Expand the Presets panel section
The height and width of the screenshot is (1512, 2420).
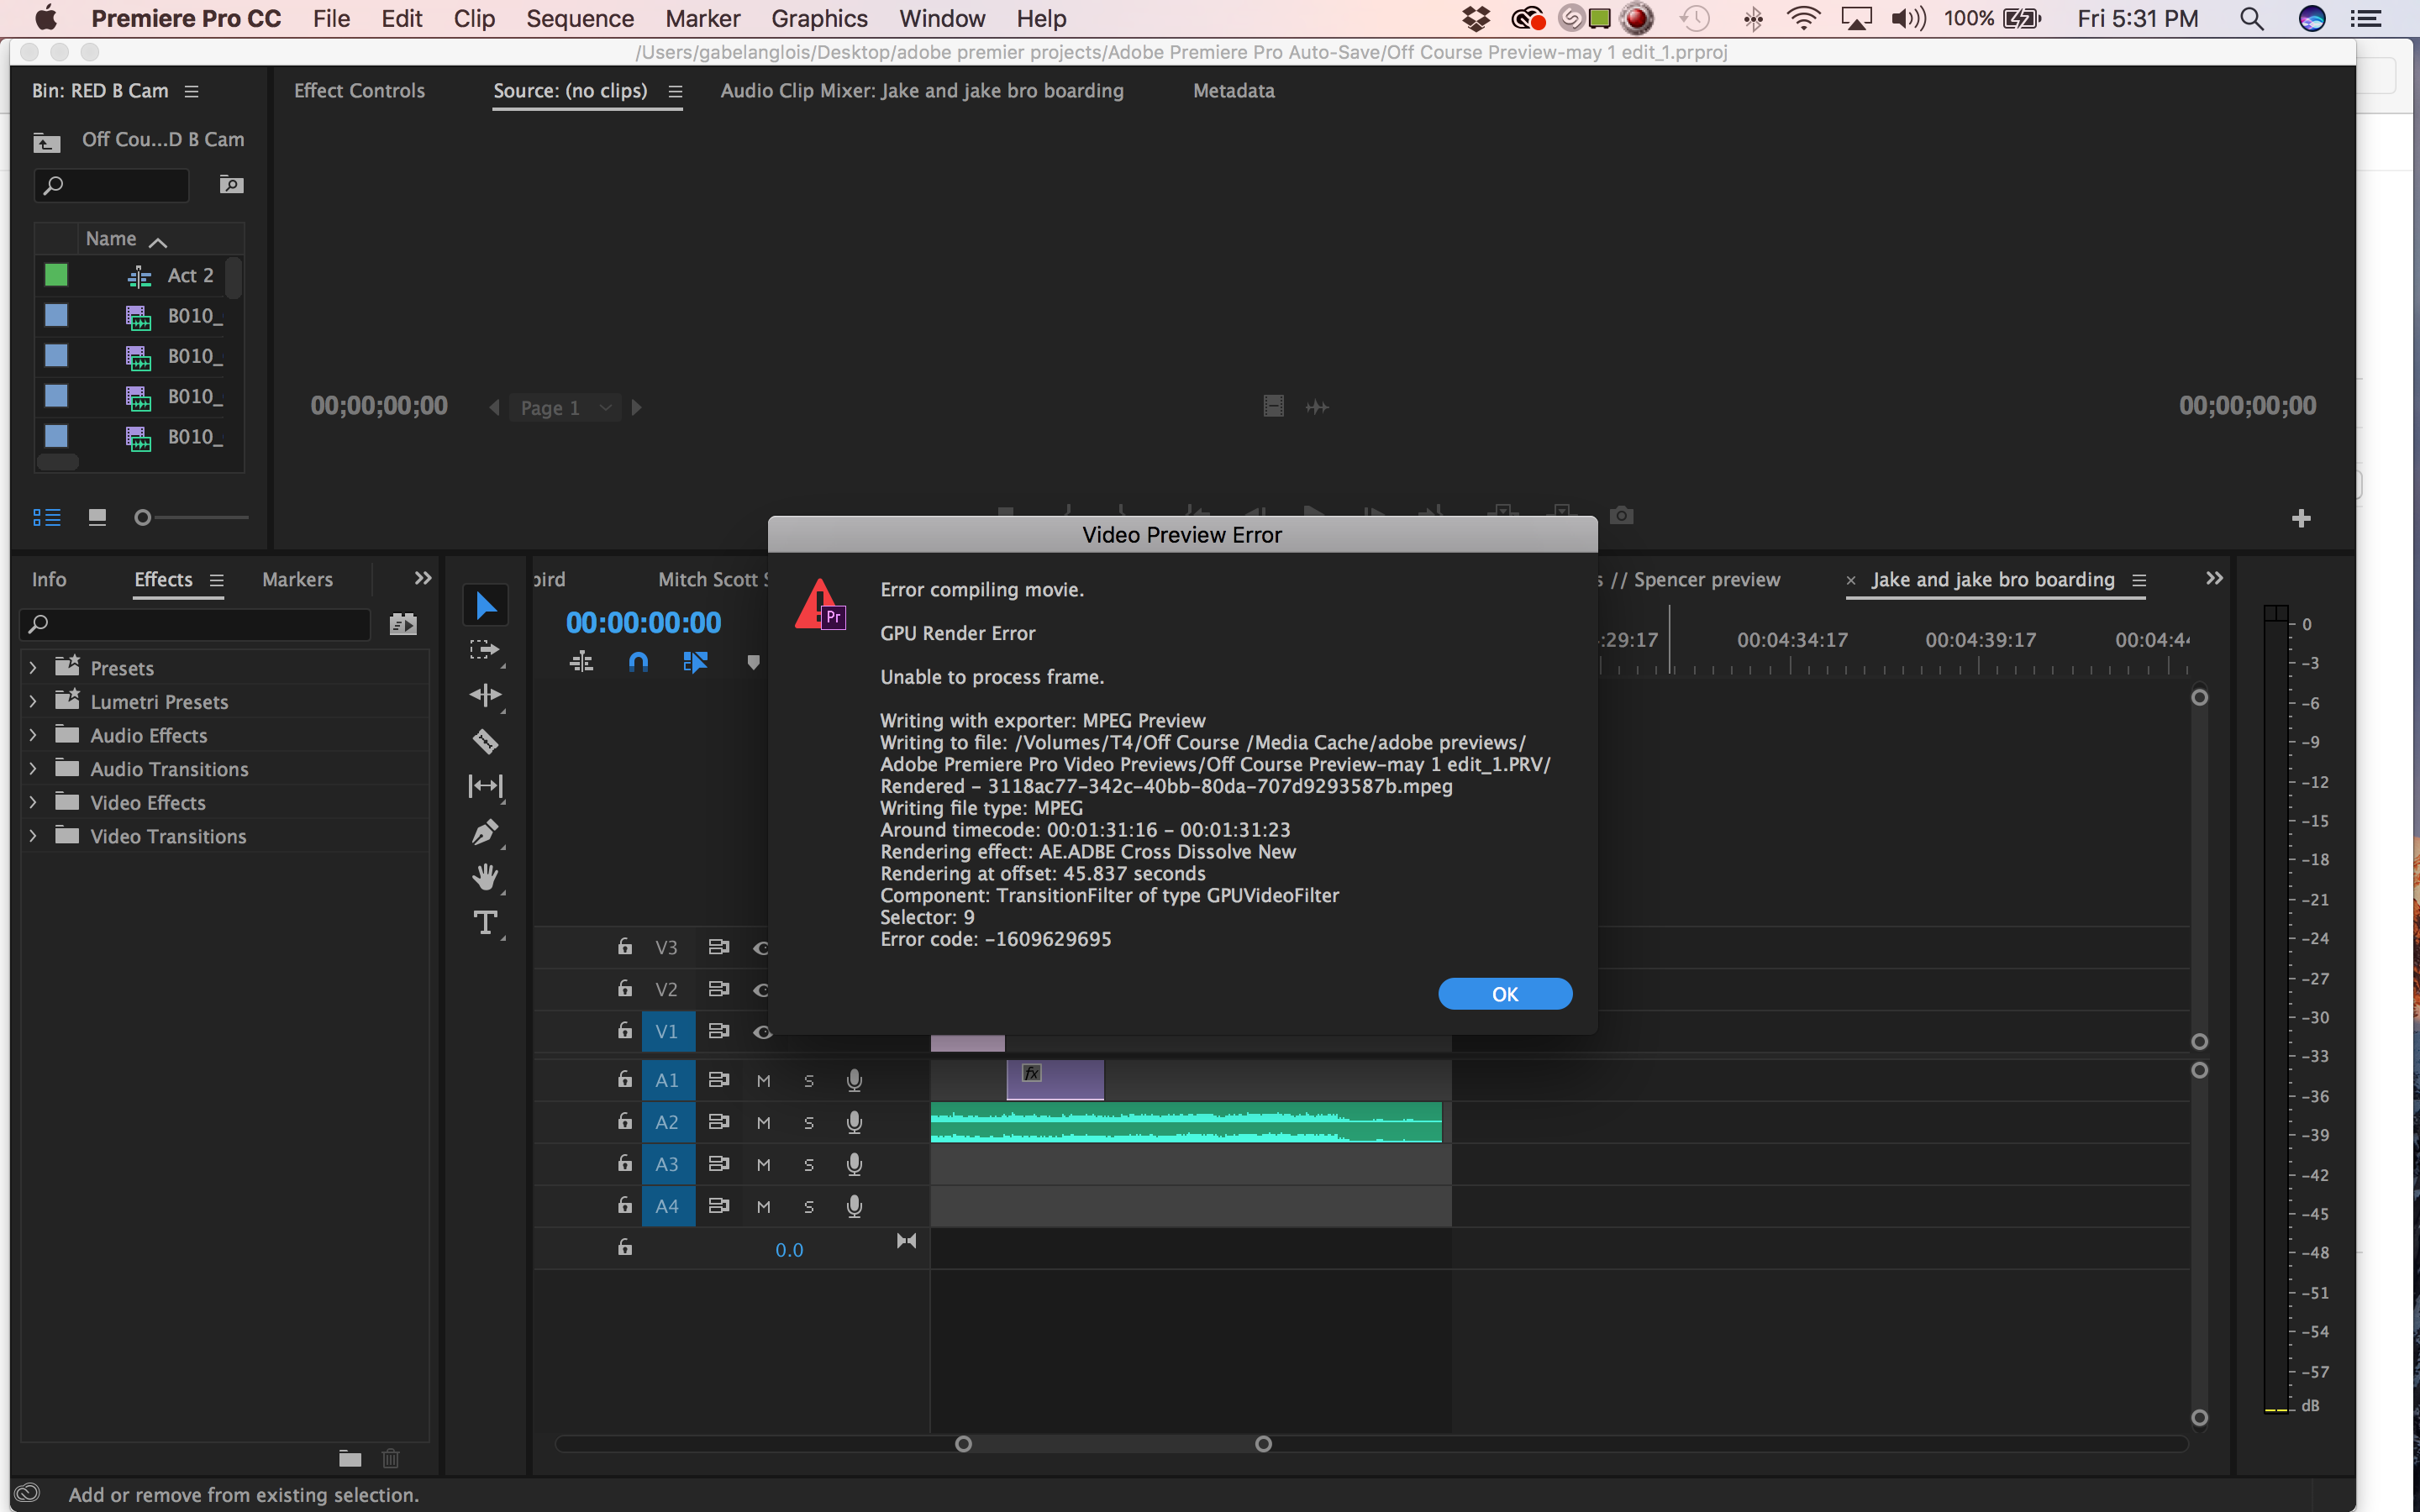pos(34,667)
